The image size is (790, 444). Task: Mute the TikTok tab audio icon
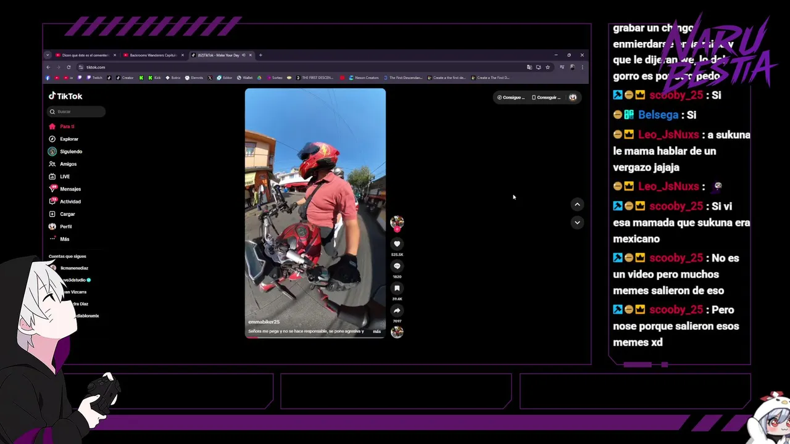(x=244, y=55)
